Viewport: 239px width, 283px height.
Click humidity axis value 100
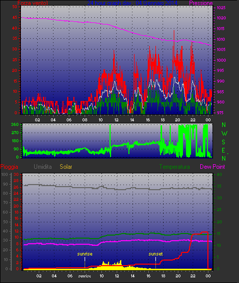(x=5, y=174)
